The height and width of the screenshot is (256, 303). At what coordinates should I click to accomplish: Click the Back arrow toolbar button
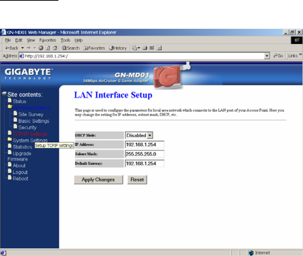11,48
